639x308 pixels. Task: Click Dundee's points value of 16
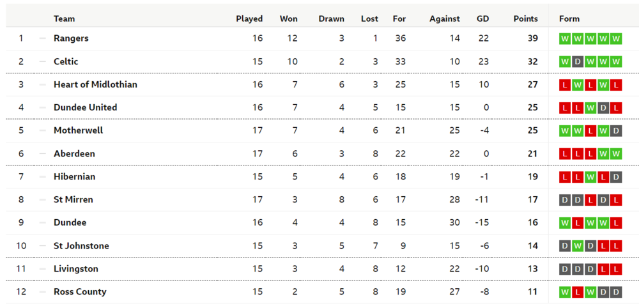[533, 223]
